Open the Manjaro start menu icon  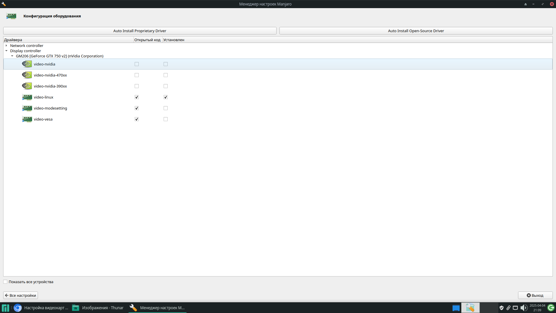(5, 308)
